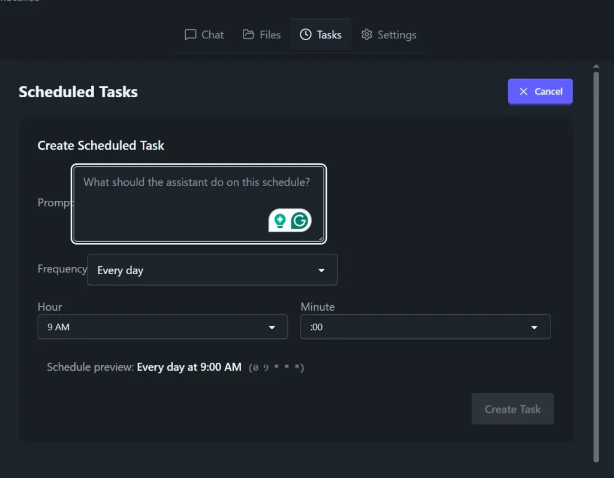Expand the Hour dropdown showing 9 AM
The image size is (614, 478).
click(x=162, y=327)
